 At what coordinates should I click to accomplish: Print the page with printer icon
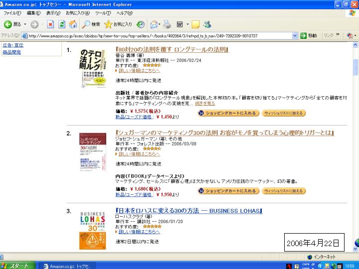pyautogui.click(x=167, y=24)
